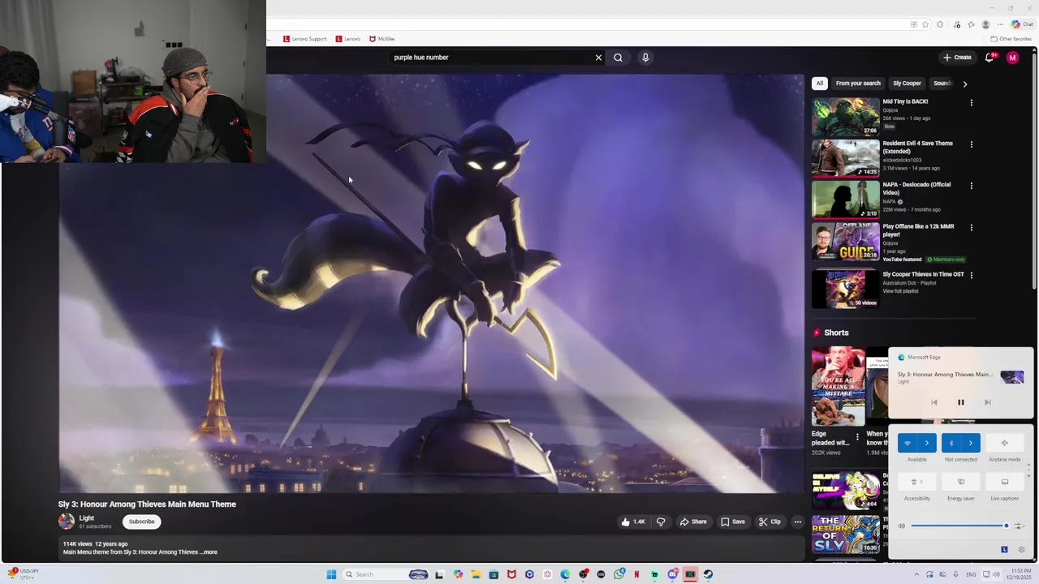Image resolution: width=1039 pixels, height=584 pixels.
Task: Toggle Wi-Fi in quick settings
Action: click(x=908, y=443)
